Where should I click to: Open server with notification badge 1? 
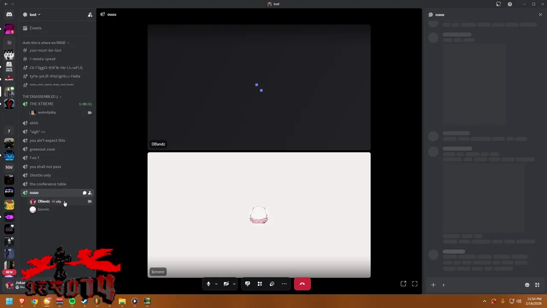pyautogui.click(x=9, y=30)
